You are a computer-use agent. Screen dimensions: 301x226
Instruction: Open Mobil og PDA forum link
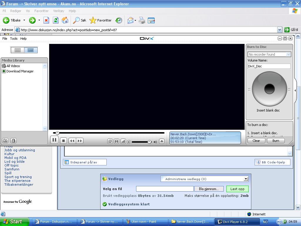(x=15, y=158)
